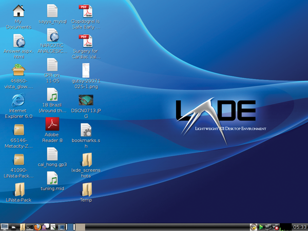
Task: Switch to the beige workspace in pager
Action: tap(81, 227)
